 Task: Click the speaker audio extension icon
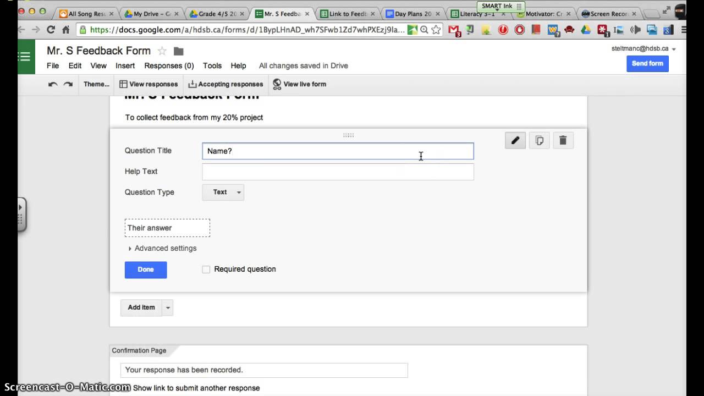636,30
